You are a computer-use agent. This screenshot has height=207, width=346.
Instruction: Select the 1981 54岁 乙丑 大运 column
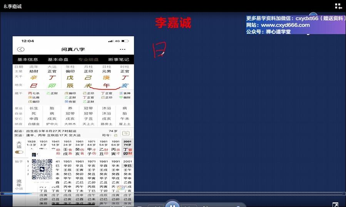coord(103,148)
